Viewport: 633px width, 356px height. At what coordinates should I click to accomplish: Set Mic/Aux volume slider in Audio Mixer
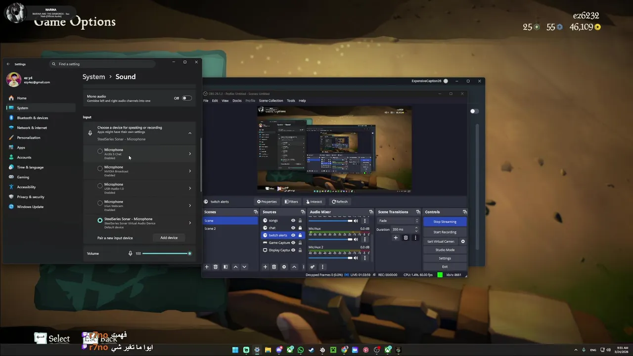tap(330, 239)
